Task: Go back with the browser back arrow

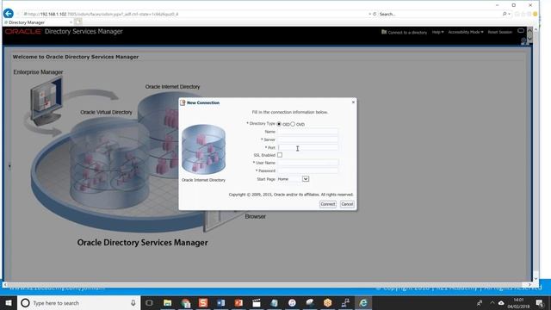Action: [9, 14]
